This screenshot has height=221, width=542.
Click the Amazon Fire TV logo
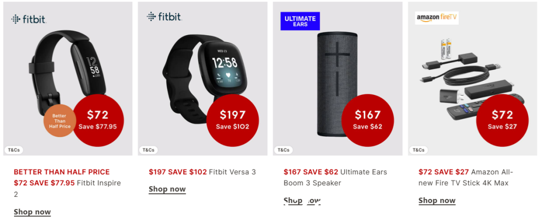point(437,18)
